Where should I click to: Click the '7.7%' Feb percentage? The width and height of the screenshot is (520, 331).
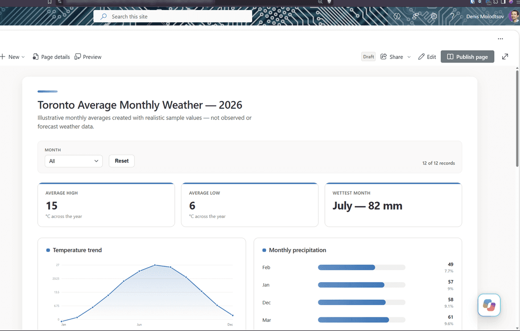coord(449,271)
